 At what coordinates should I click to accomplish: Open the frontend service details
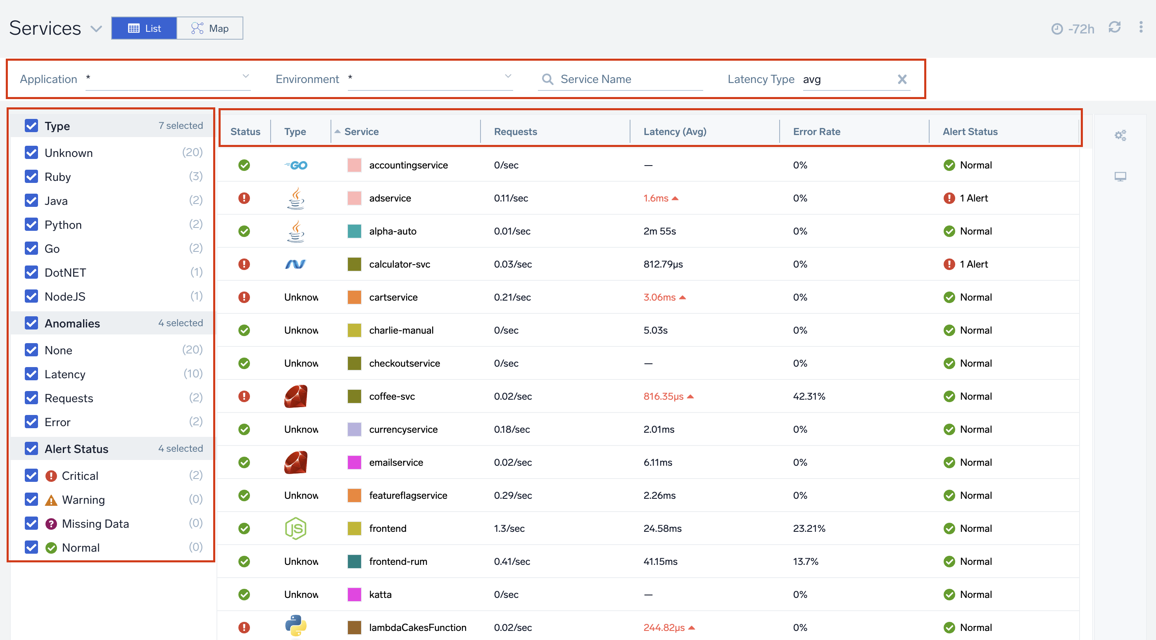pyautogui.click(x=388, y=528)
